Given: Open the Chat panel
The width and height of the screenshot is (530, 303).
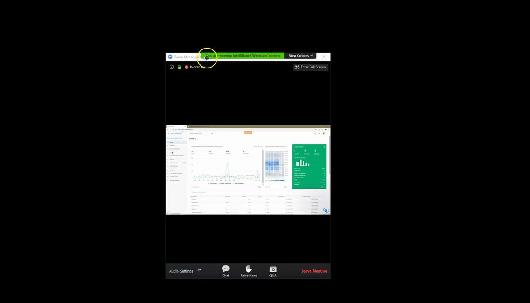Looking at the screenshot, I should pos(226,271).
